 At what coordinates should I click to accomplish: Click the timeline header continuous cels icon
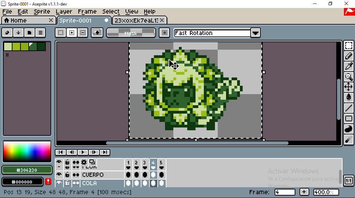click(76, 162)
